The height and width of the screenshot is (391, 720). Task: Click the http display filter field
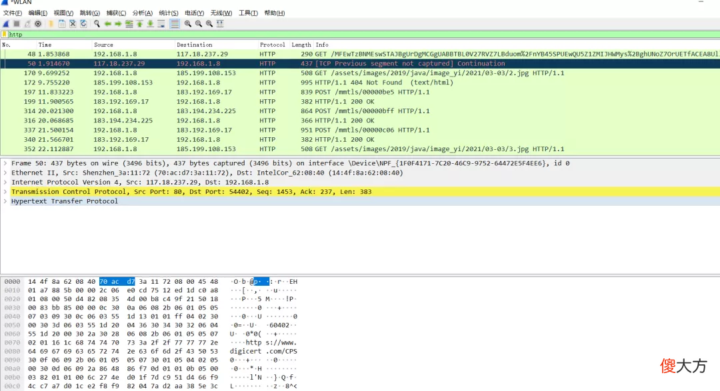click(x=363, y=35)
